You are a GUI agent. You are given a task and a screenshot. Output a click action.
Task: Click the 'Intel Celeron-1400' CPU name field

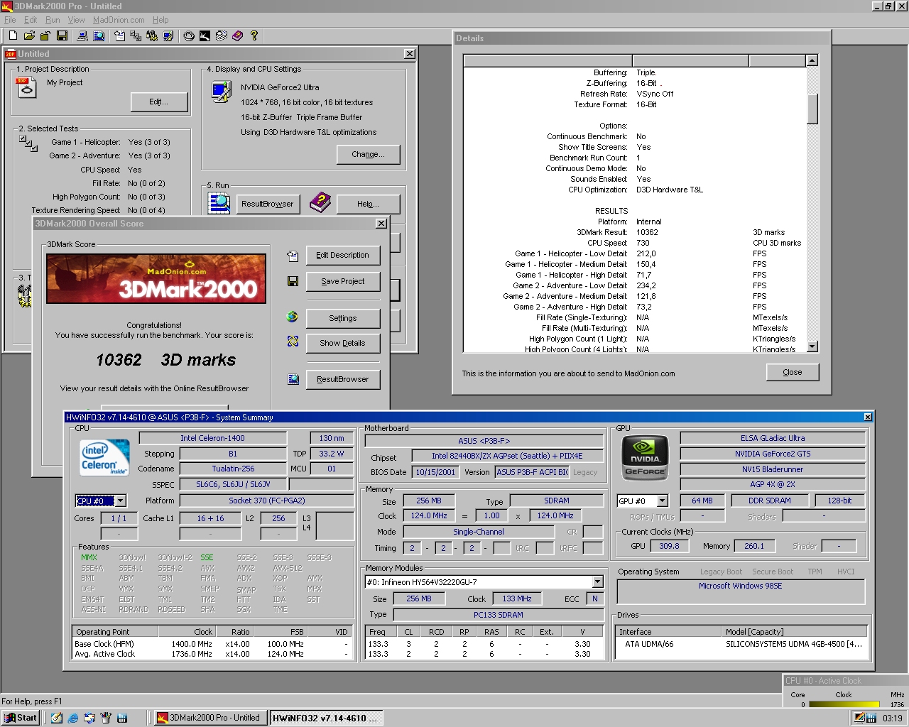(x=212, y=438)
